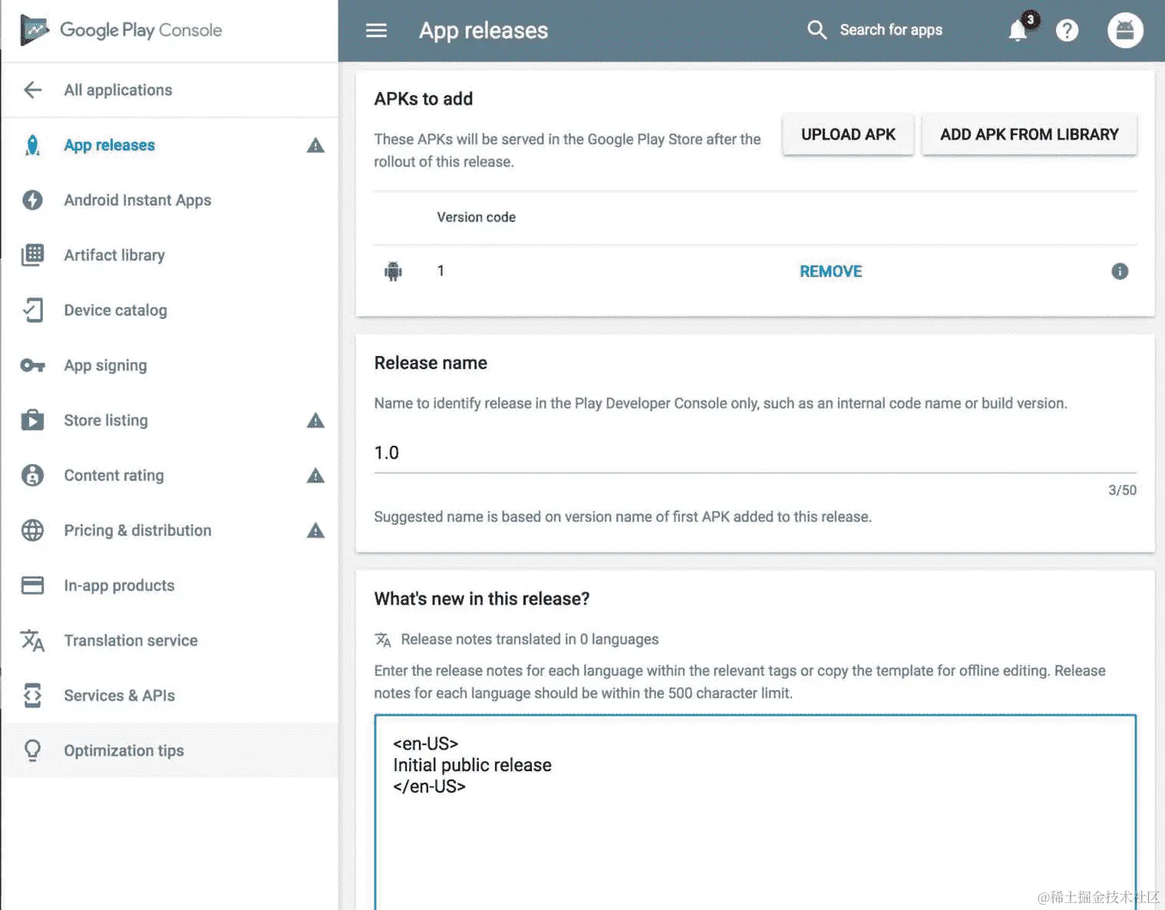Click the Release name input field
This screenshot has height=910, width=1165.
755,453
